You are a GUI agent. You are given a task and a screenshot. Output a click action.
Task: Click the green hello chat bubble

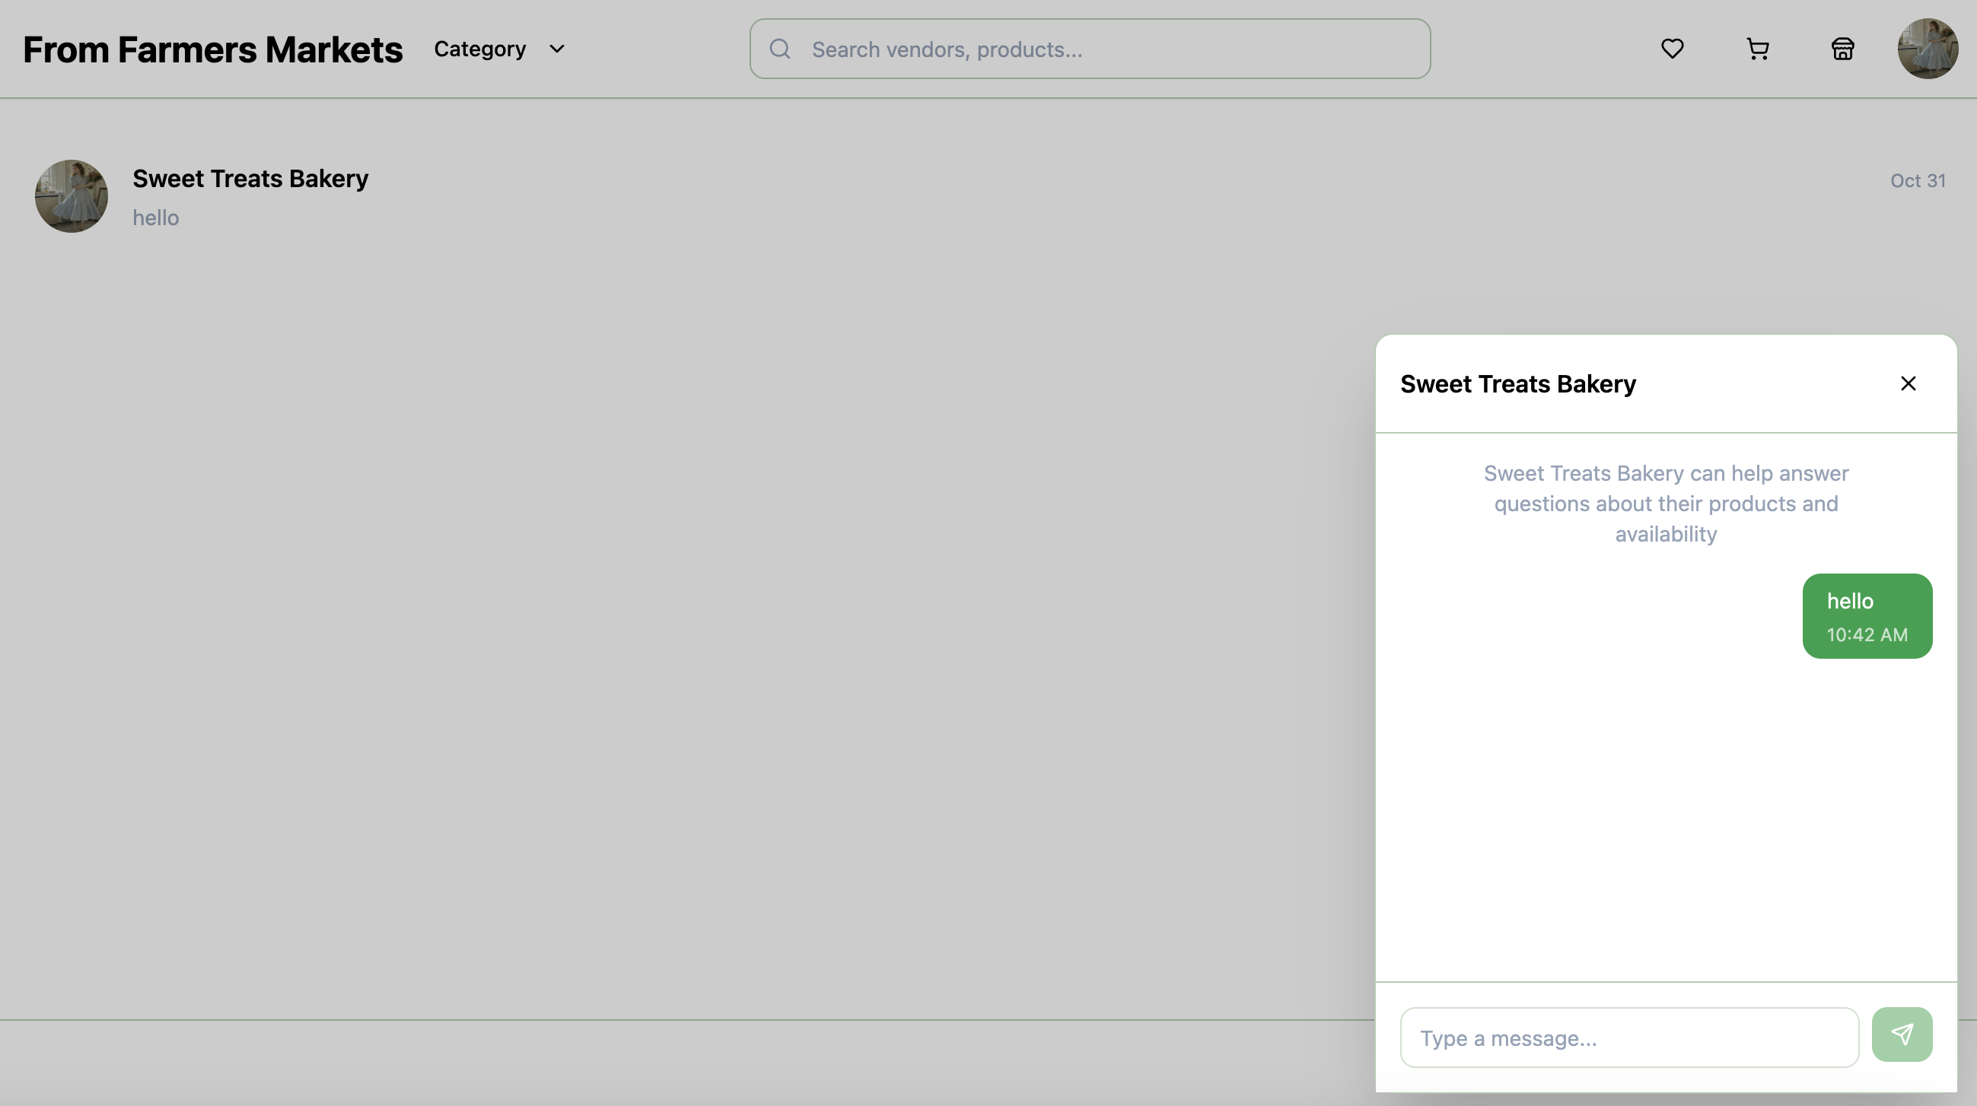[x=1866, y=615]
